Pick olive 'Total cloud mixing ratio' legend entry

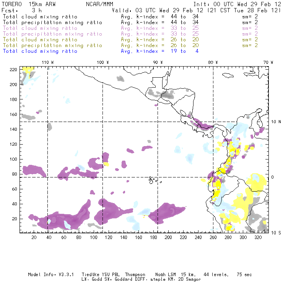click(x=40, y=40)
